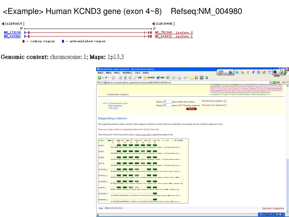The image size is (289, 217).
Task: Click the yellow note toolbar icon
Action: pyautogui.click(x=192, y=78)
